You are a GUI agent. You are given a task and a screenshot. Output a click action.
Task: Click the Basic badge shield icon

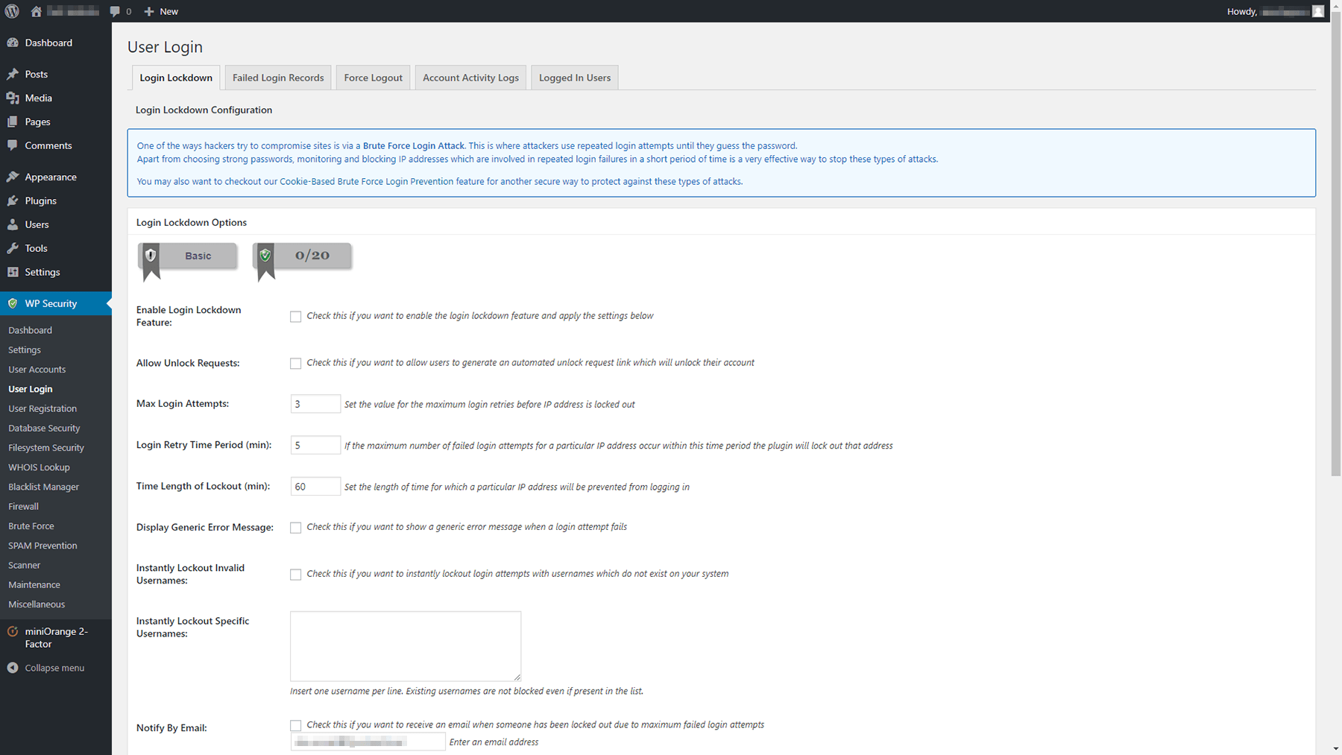pyautogui.click(x=151, y=256)
